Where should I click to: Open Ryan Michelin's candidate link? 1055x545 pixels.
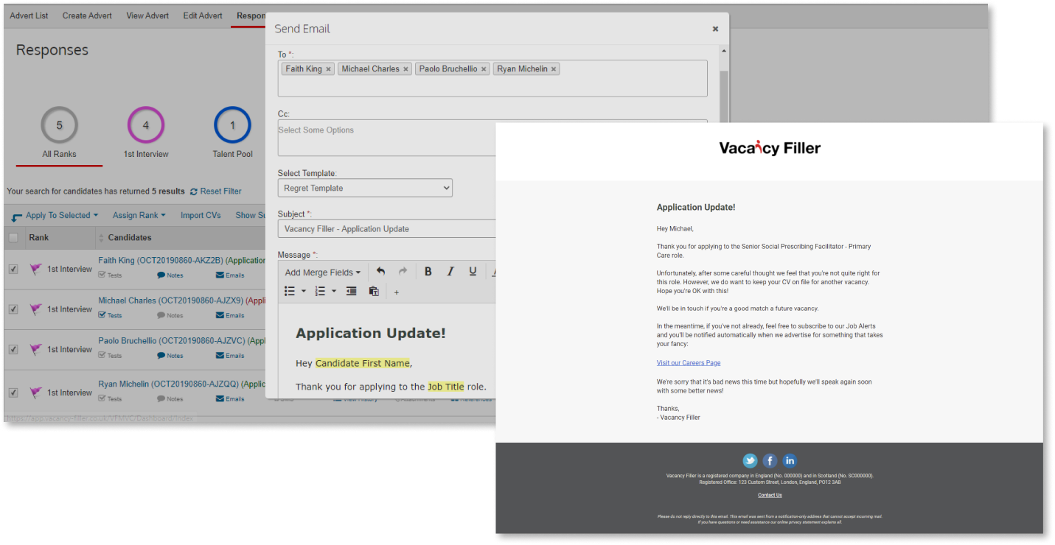pyautogui.click(x=168, y=384)
